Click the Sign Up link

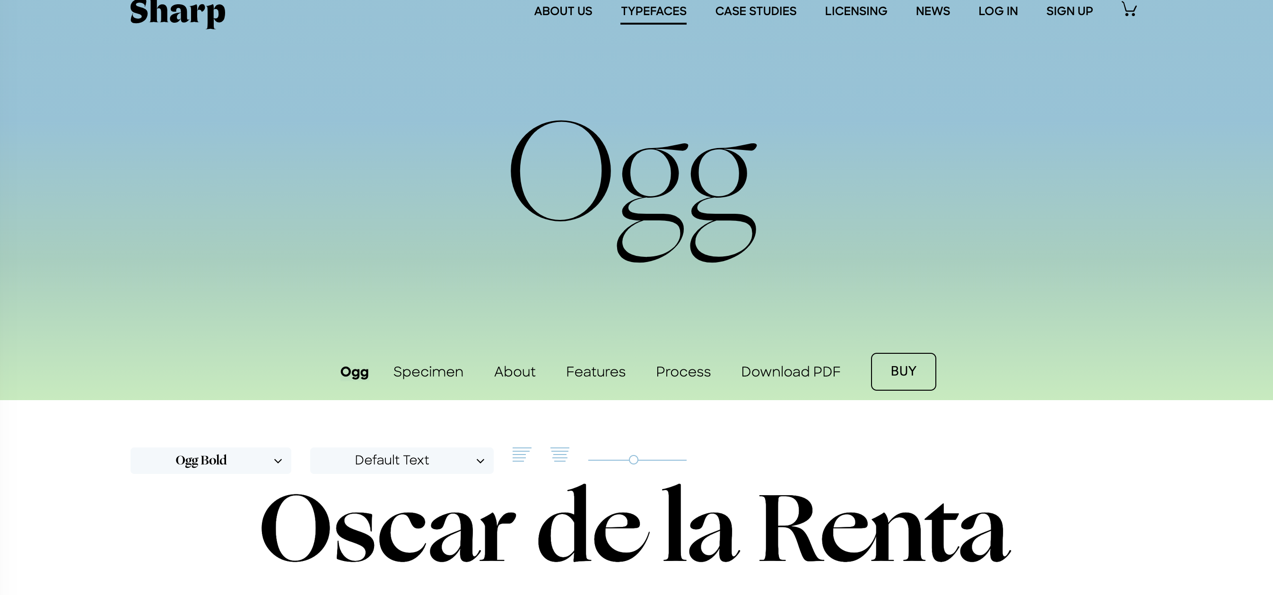pyautogui.click(x=1069, y=11)
